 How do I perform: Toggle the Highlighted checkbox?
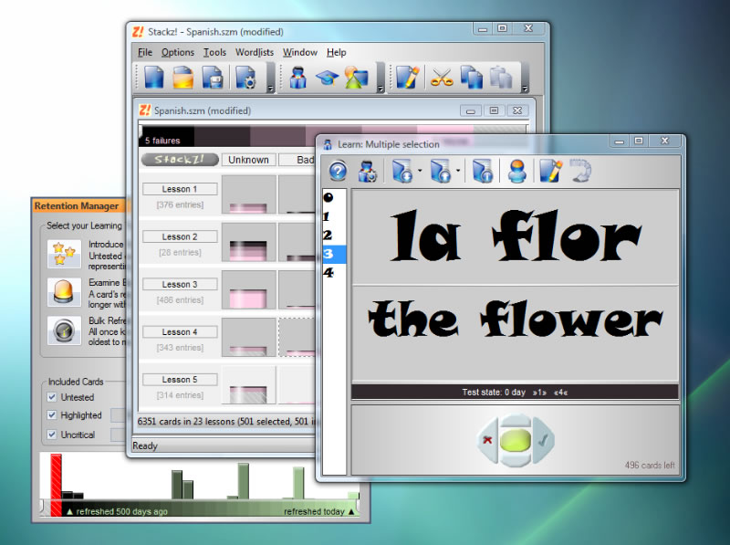(x=53, y=415)
